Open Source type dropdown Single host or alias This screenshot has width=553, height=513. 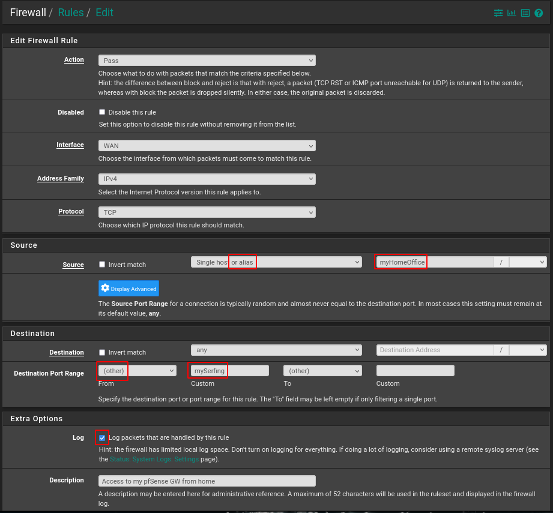pyautogui.click(x=276, y=262)
